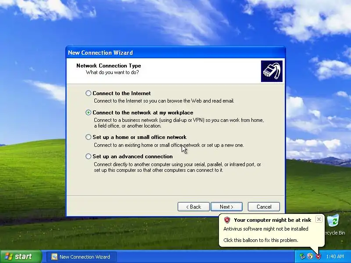Click description mentioning dial-up or VPN

(x=179, y=123)
